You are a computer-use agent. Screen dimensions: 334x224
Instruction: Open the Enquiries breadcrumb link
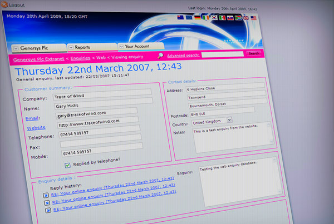pyautogui.click(x=81, y=57)
